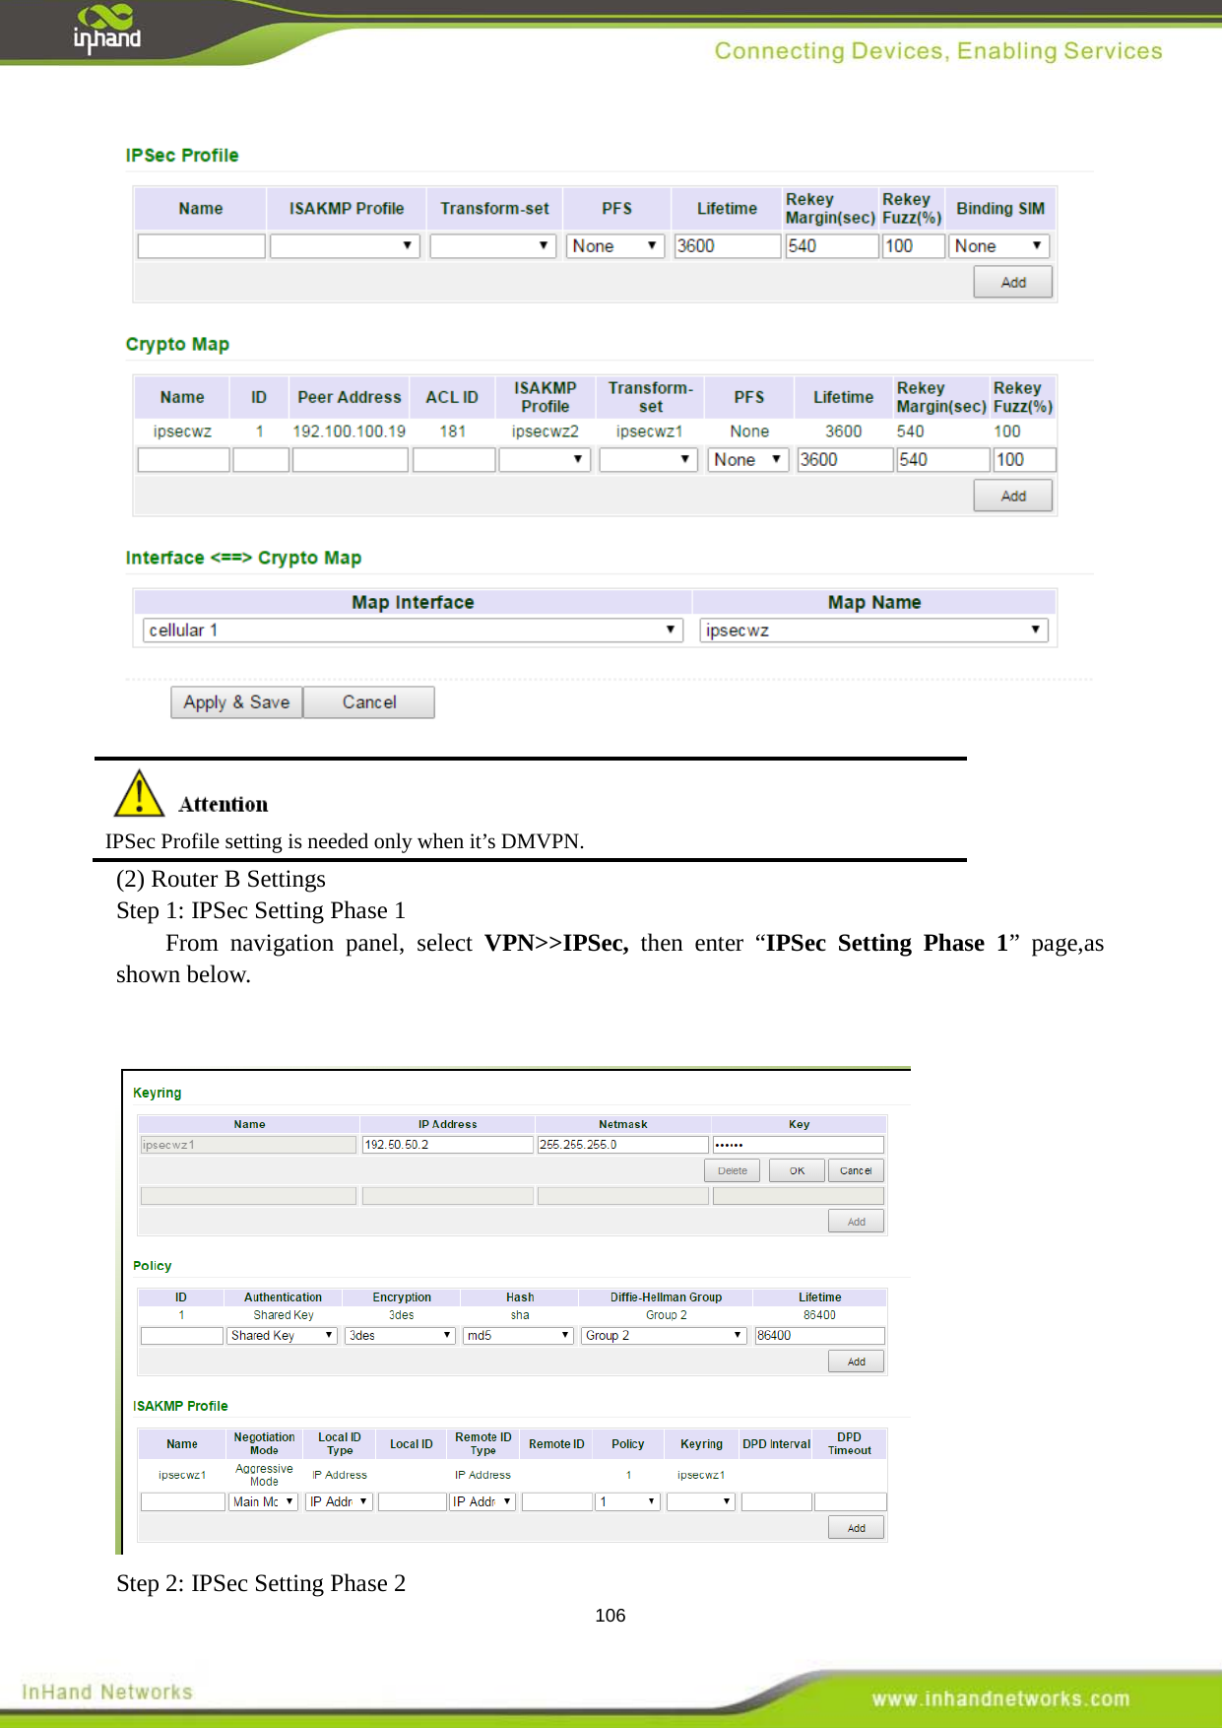Click ID input field in Crypto Map
Screen dimensions: 1222x1728
261,459
